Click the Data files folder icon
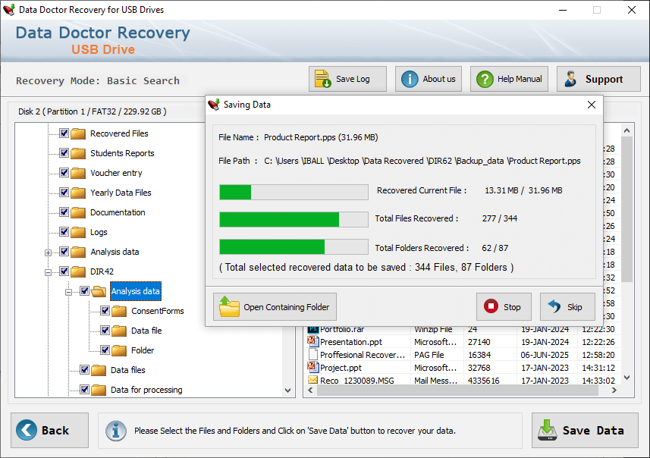 (x=99, y=370)
